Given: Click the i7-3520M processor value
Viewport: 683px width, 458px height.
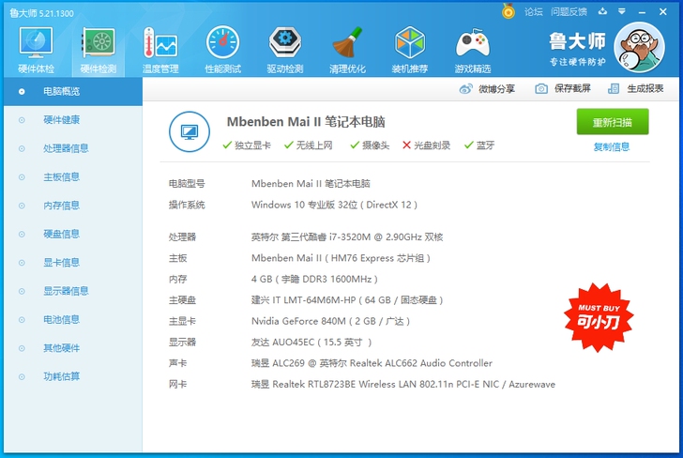Looking at the screenshot, I should pyautogui.click(x=347, y=237).
